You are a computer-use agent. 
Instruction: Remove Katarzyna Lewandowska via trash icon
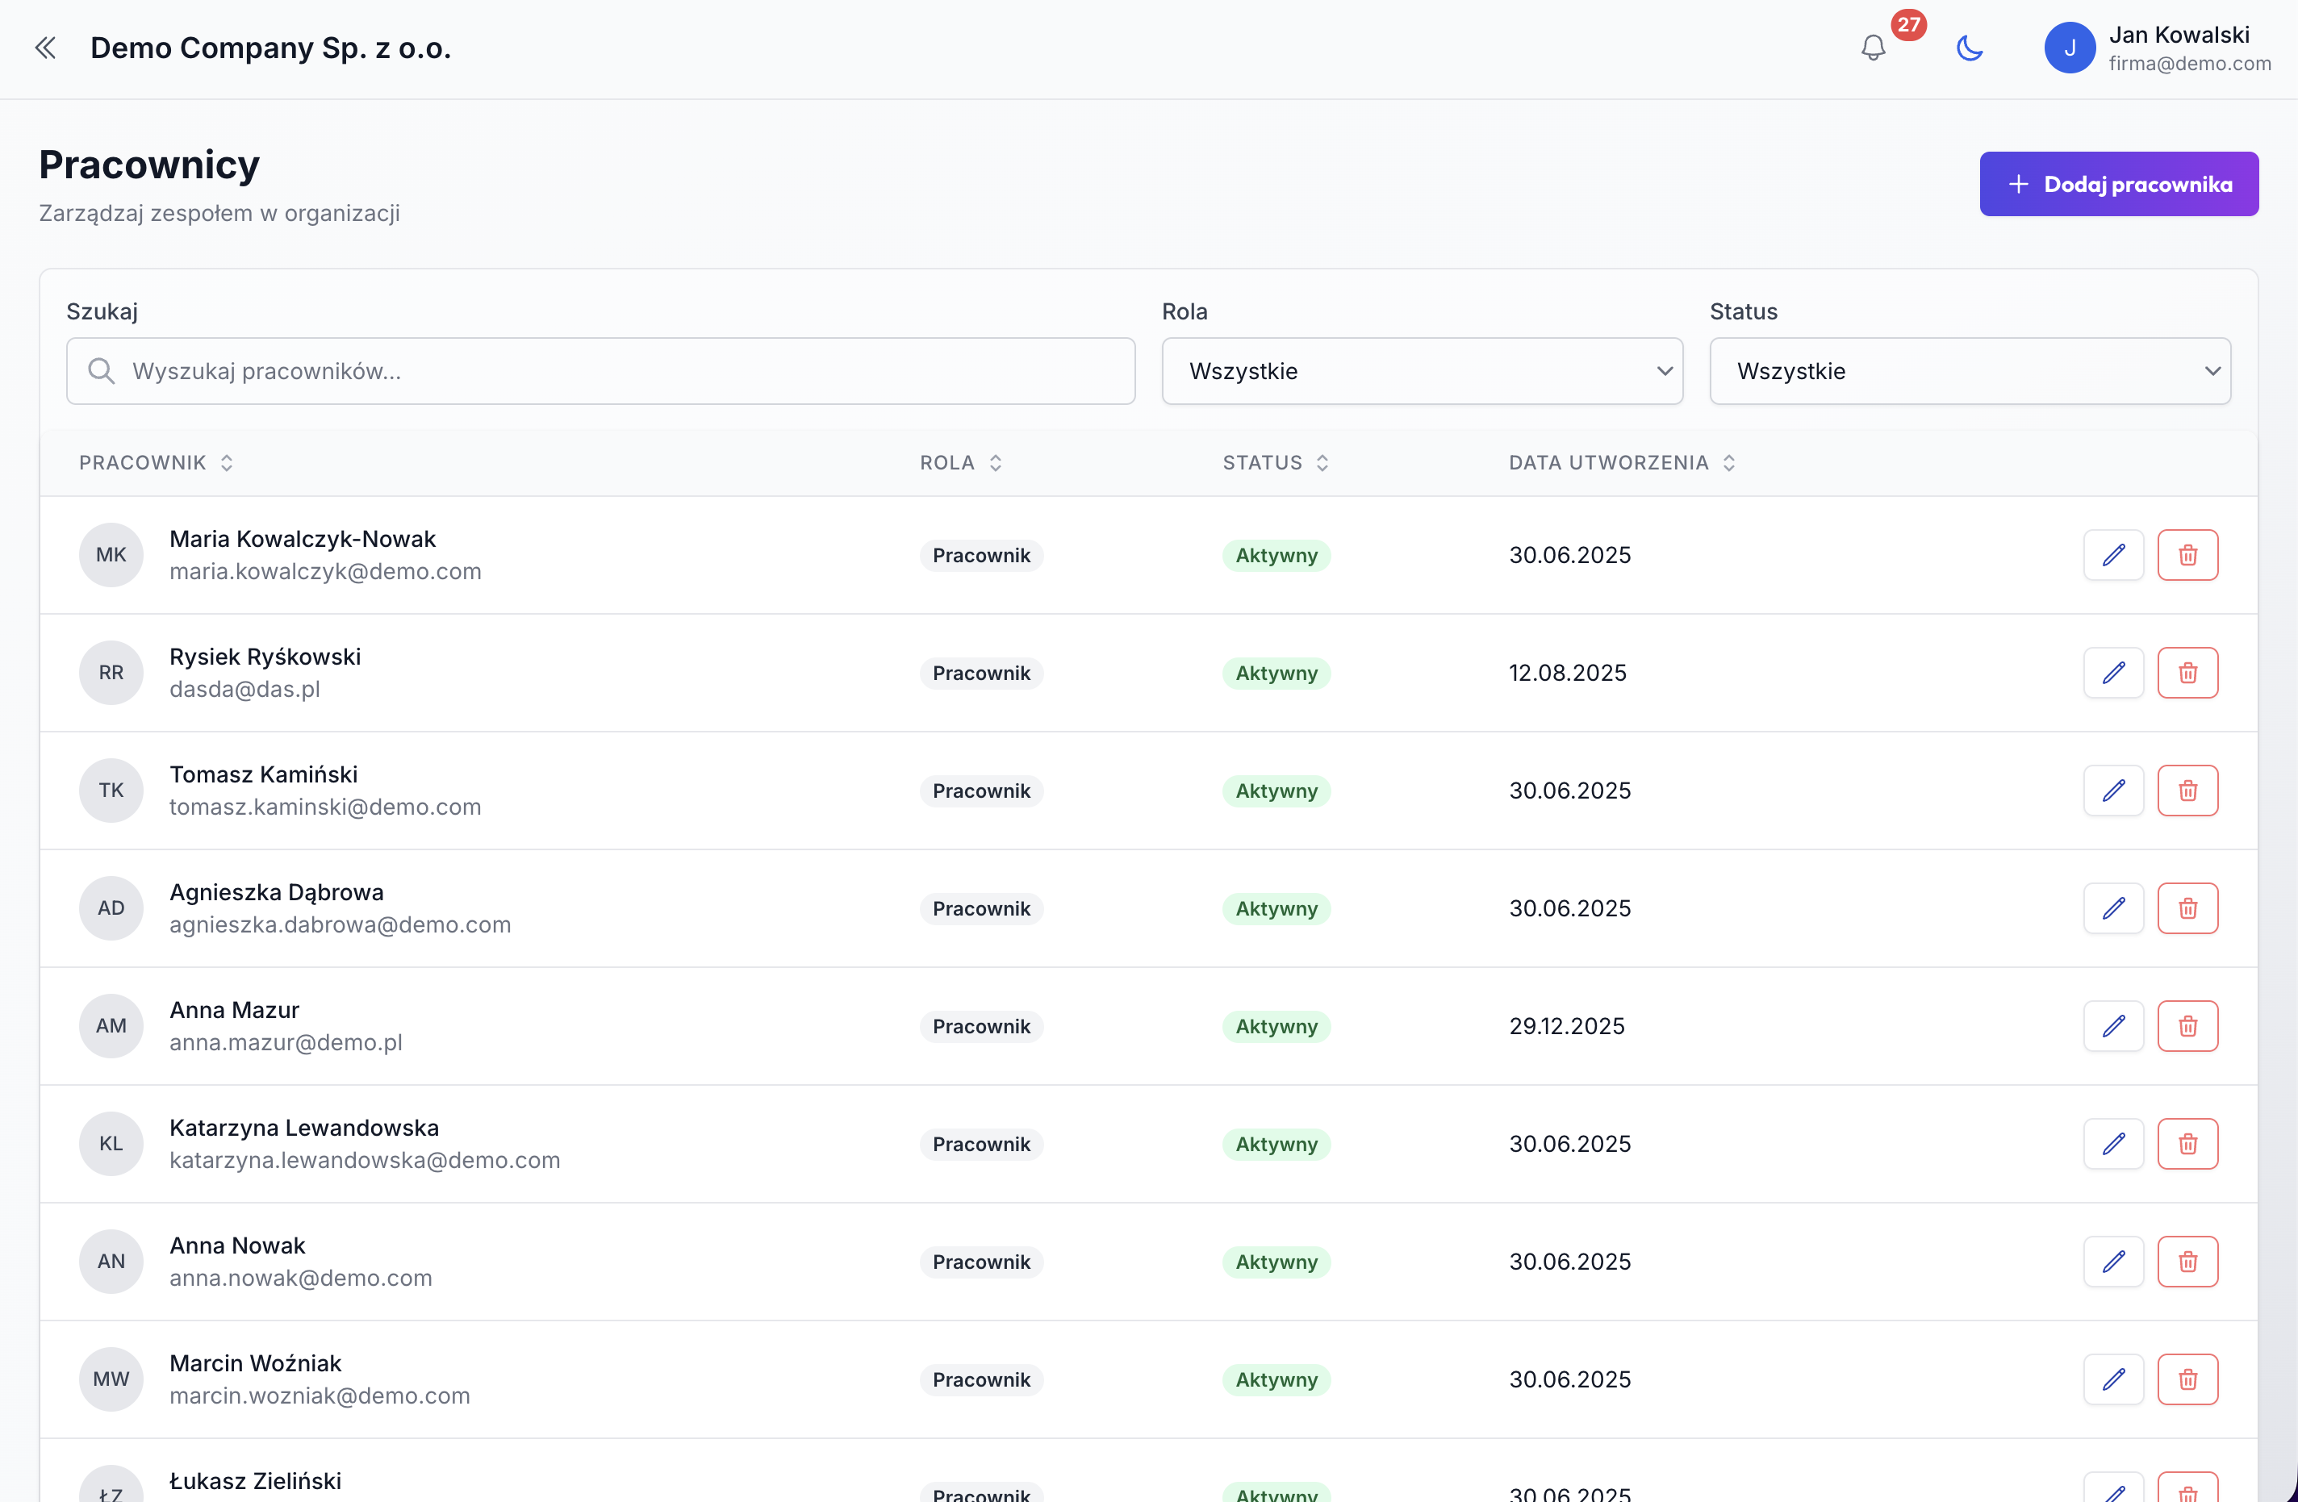pos(2187,1144)
